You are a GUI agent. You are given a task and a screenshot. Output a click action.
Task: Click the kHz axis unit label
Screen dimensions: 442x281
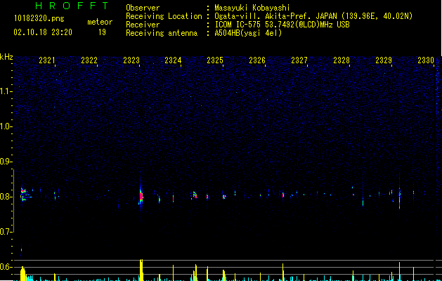(6, 57)
